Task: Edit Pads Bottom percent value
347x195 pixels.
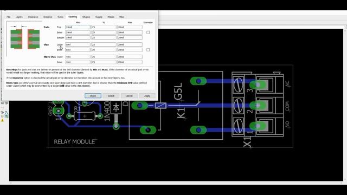Action: click(x=104, y=37)
